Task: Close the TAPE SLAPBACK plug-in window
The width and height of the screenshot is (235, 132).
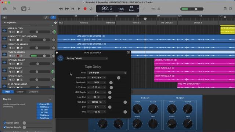Action: click(57, 52)
